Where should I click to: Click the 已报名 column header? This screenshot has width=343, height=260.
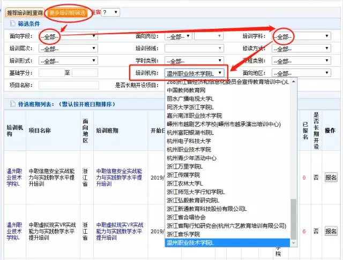tap(305, 131)
